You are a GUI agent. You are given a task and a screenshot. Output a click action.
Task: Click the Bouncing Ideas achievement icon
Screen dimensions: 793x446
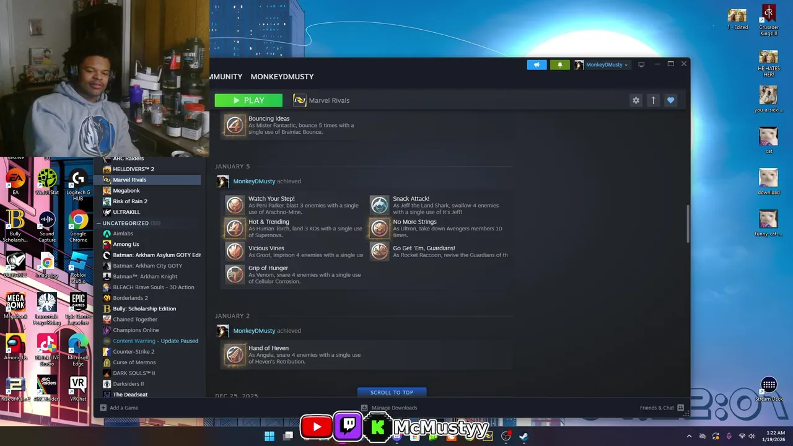coord(234,125)
